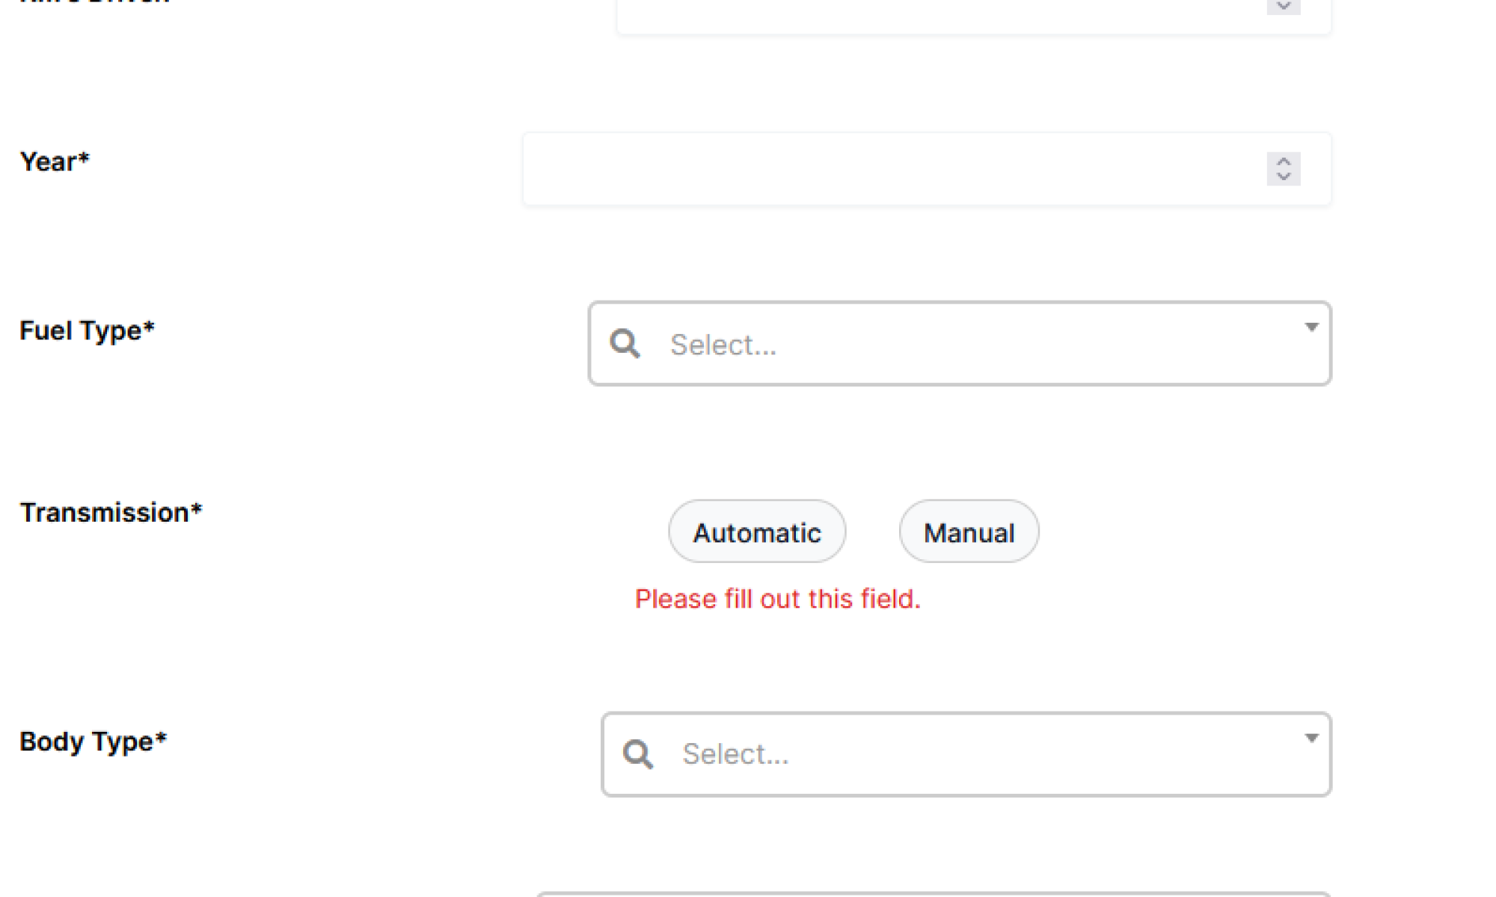Image resolution: width=1496 pixels, height=897 pixels.
Task: Click the red 'Please fill out this field' message
Action: pos(777,599)
